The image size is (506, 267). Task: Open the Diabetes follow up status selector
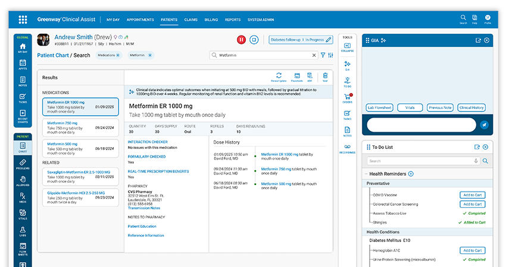[x=300, y=40]
